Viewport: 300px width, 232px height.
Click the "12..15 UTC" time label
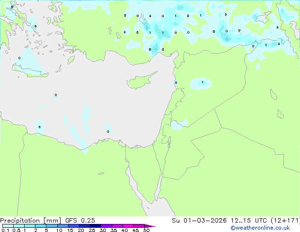249,221
